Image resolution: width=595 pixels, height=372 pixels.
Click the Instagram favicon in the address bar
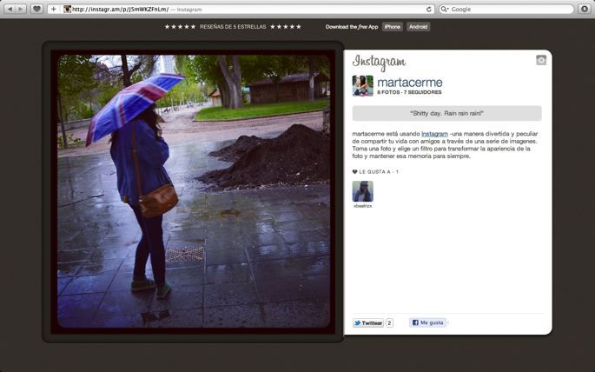(x=67, y=9)
